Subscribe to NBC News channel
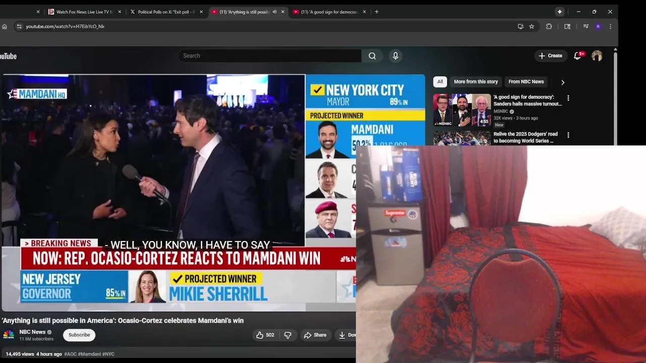 pos(79,335)
